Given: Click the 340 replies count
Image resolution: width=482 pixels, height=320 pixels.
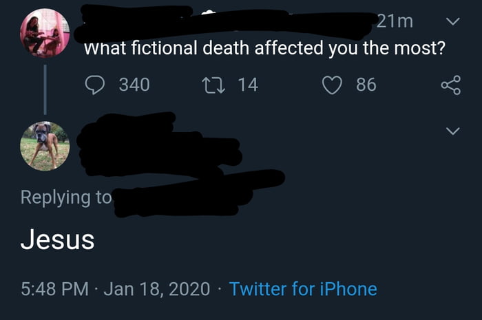Looking at the screenshot, I should click(134, 85).
